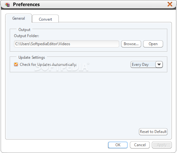Cancel the Preferences dialog
Screen dimensions: 177x153
pyautogui.click(x=140, y=145)
